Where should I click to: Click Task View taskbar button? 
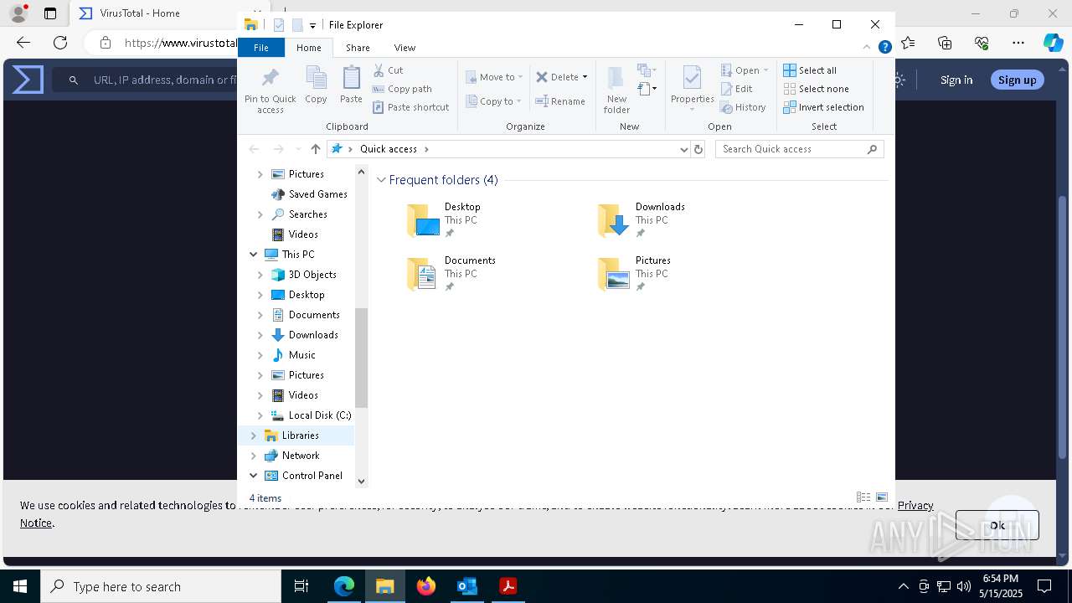pyautogui.click(x=301, y=586)
